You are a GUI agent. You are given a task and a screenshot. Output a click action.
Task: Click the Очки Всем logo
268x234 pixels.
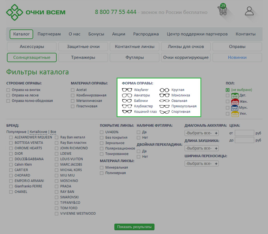pyautogui.click(x=36, y=12)
